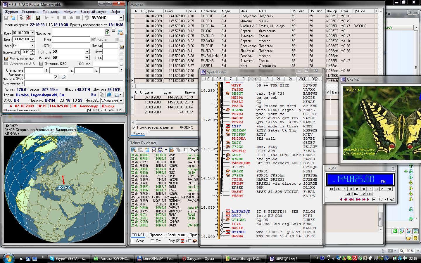Click the single right arrow tuning button

368,200
